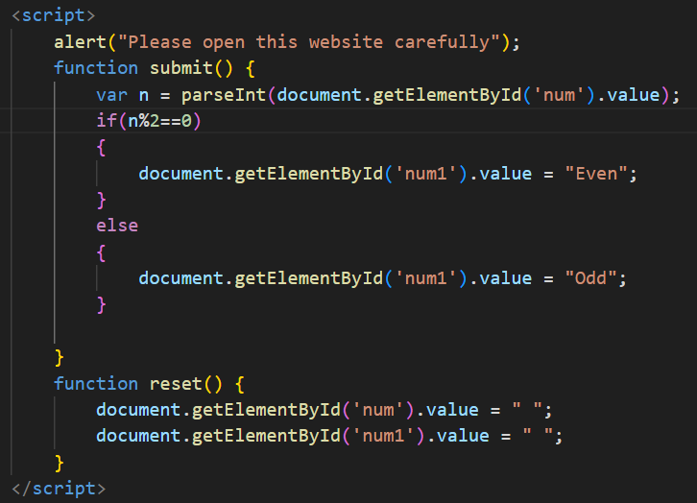Screen dimensions: 697x503
Task: Click the opening brace after reset()
Action: (x=238, y=384)
